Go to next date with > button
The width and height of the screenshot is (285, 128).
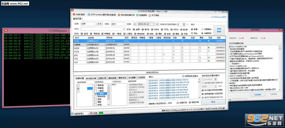click(157, 24)
